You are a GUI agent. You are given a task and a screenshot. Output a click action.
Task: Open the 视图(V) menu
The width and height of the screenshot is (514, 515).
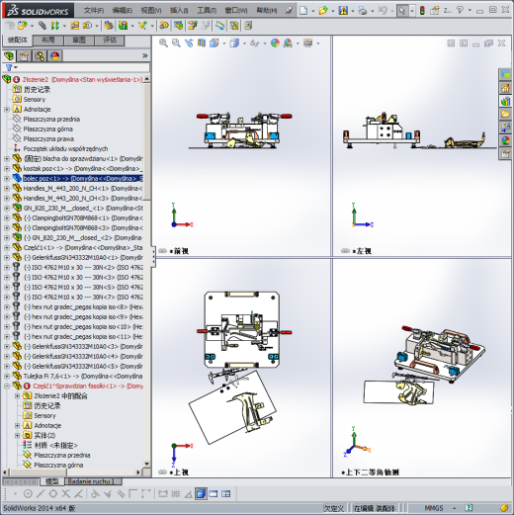point(151,11)
